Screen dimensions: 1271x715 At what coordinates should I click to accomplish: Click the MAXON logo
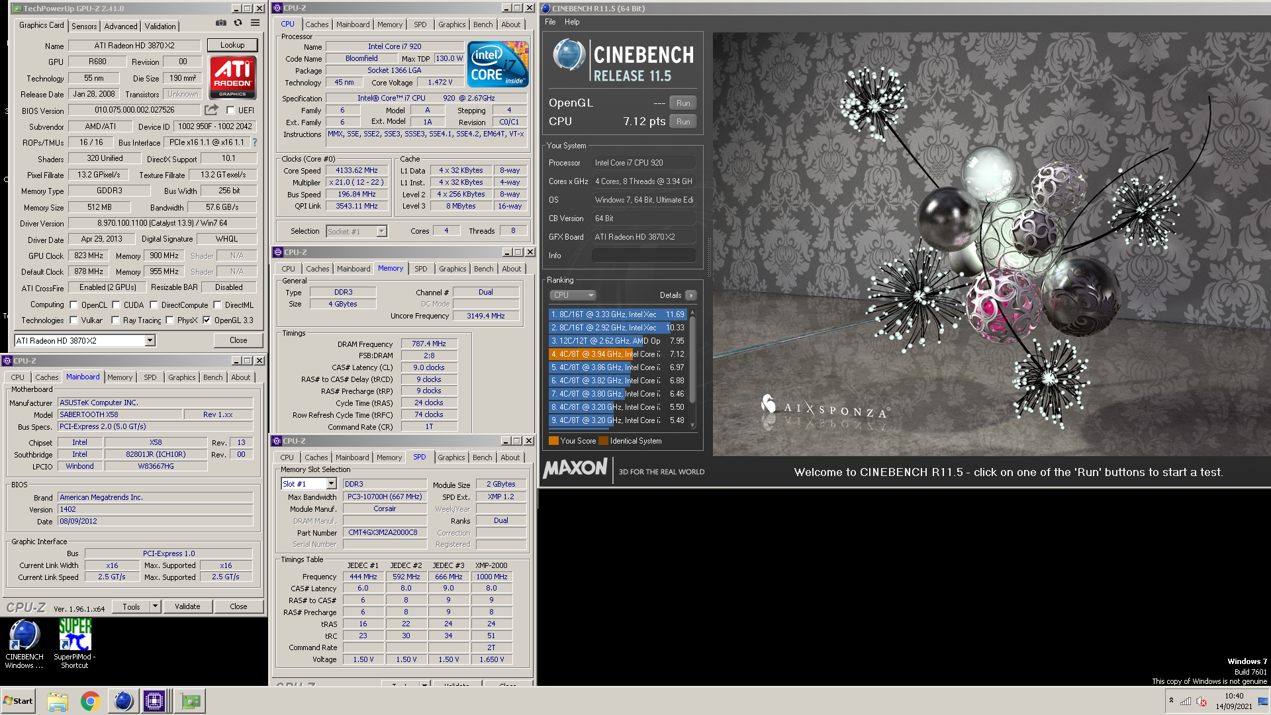[x=575, y=468]
